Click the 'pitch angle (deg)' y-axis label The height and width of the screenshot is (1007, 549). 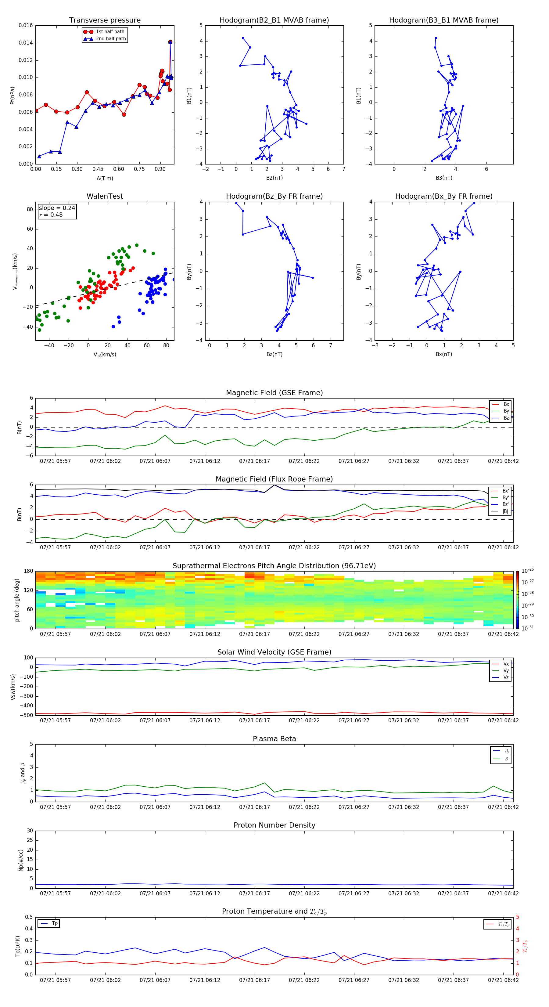(x=17, y=600)
